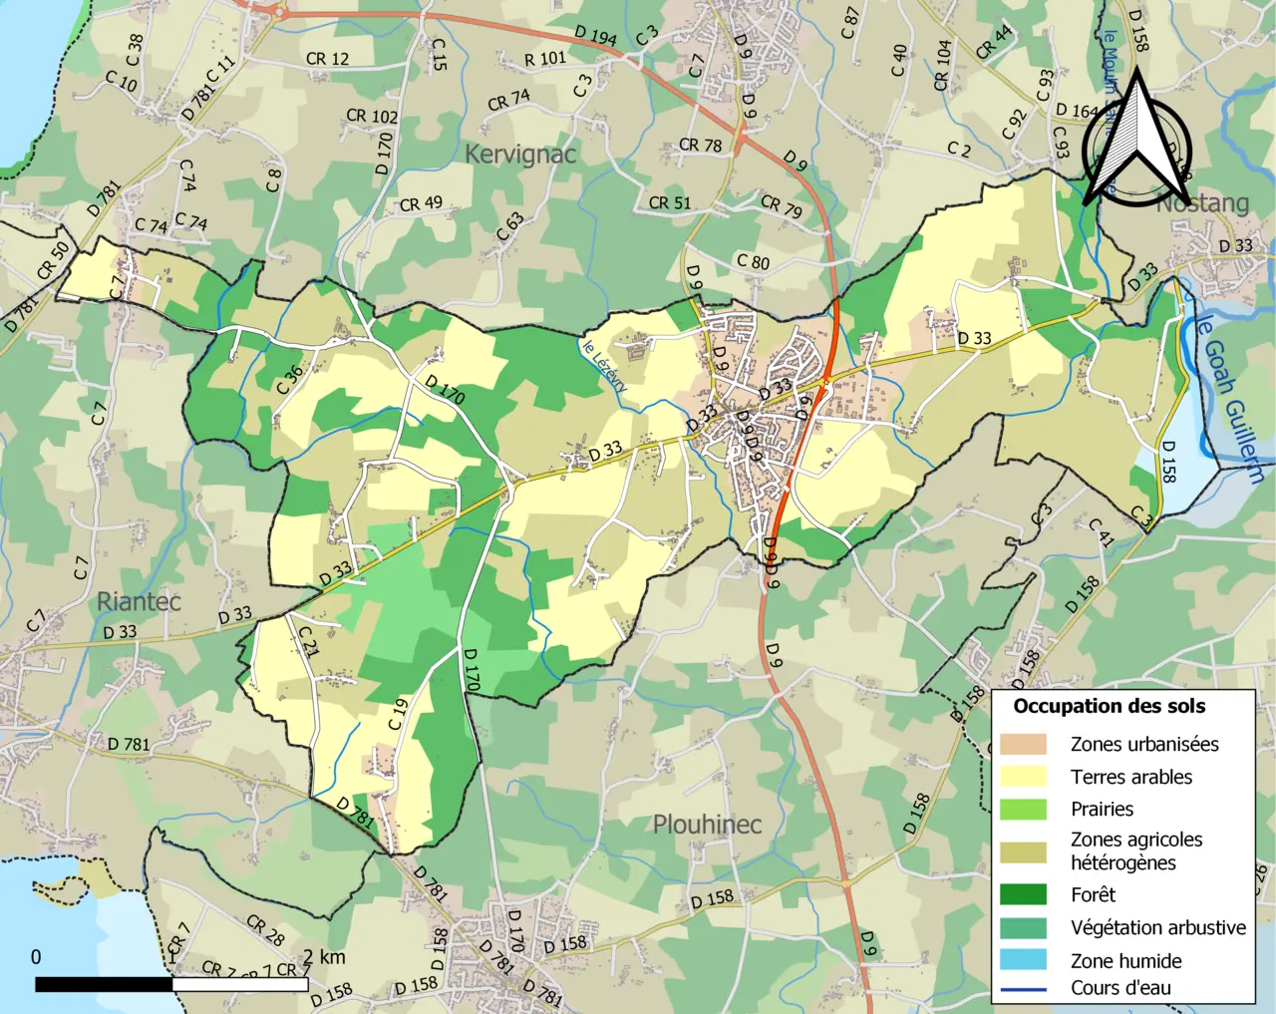Viewport: 1276px width, 1014px height.
Task: Click the 'Végétation arbustive' legend label
Action: tap(1158, 927)
